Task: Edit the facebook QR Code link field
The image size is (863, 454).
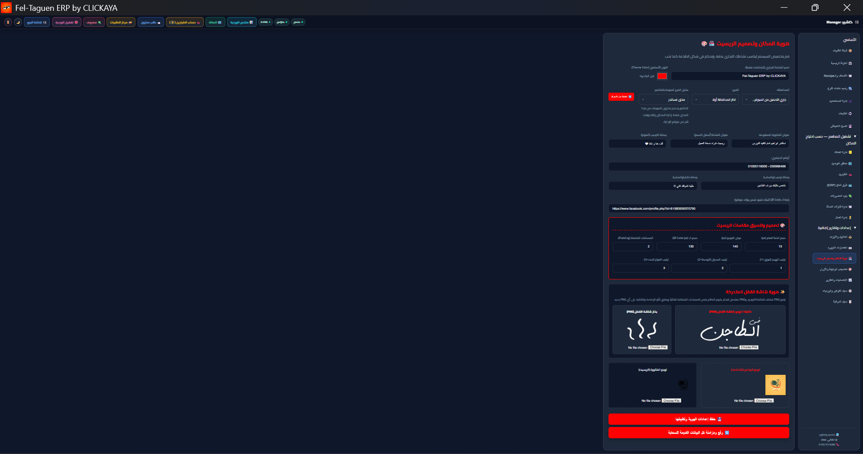Action: [699, 209]
